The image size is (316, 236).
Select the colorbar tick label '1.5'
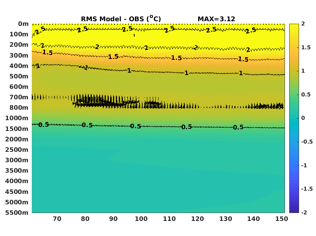tap(306, 47)
